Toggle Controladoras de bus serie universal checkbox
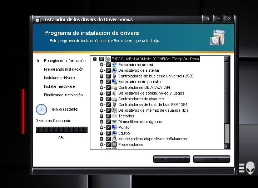Screen dimensions: 258x188 click(x=108, y=76)
